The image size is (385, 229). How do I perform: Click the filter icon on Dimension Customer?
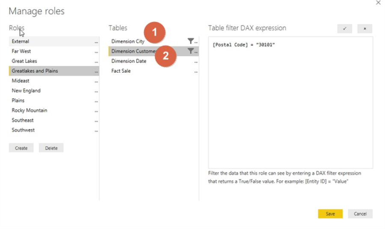[190, 51]
